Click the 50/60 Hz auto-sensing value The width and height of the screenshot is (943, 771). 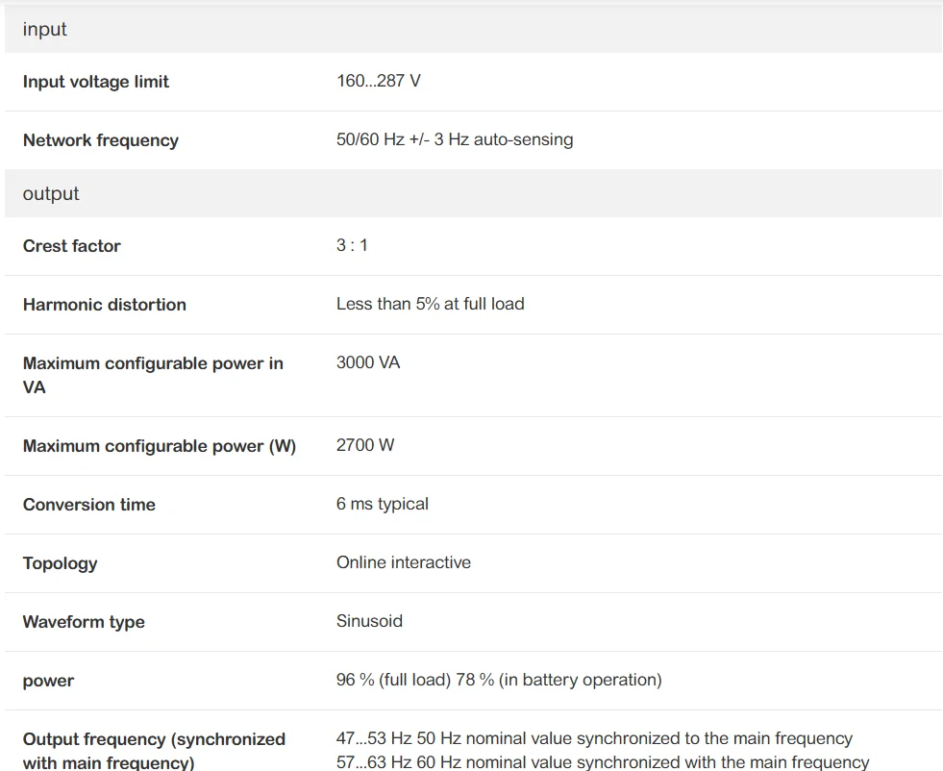(455, 139)
